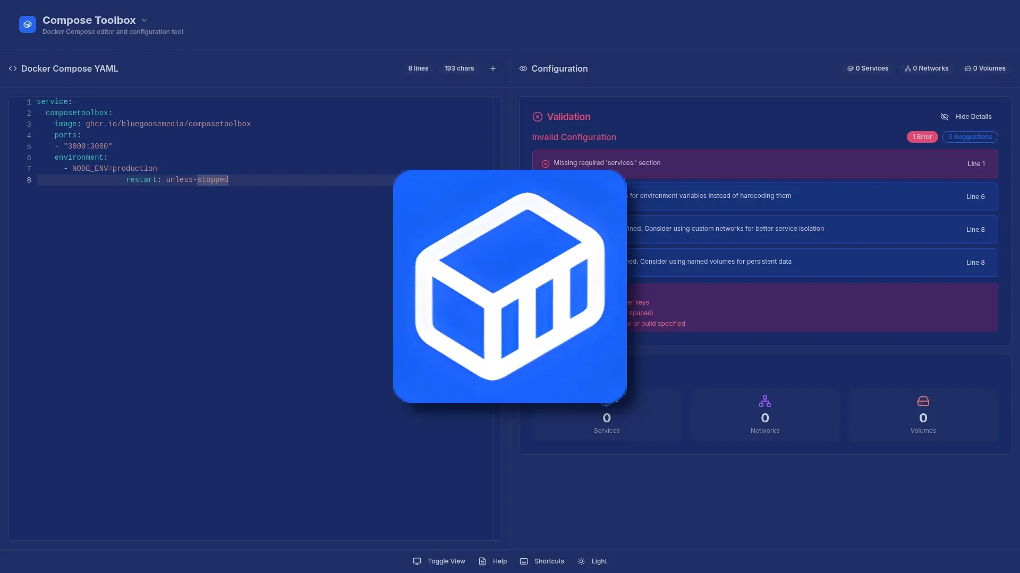The height and width of the screenshot is (573, 1020).
Task: Click the monitor icon beside Toggle View
Action: tap(417, 561)
